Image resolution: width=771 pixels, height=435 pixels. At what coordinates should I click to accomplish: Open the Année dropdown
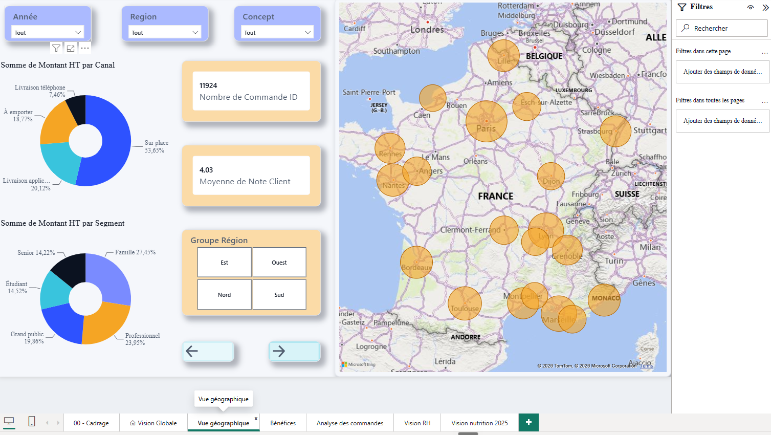(48, 32)
